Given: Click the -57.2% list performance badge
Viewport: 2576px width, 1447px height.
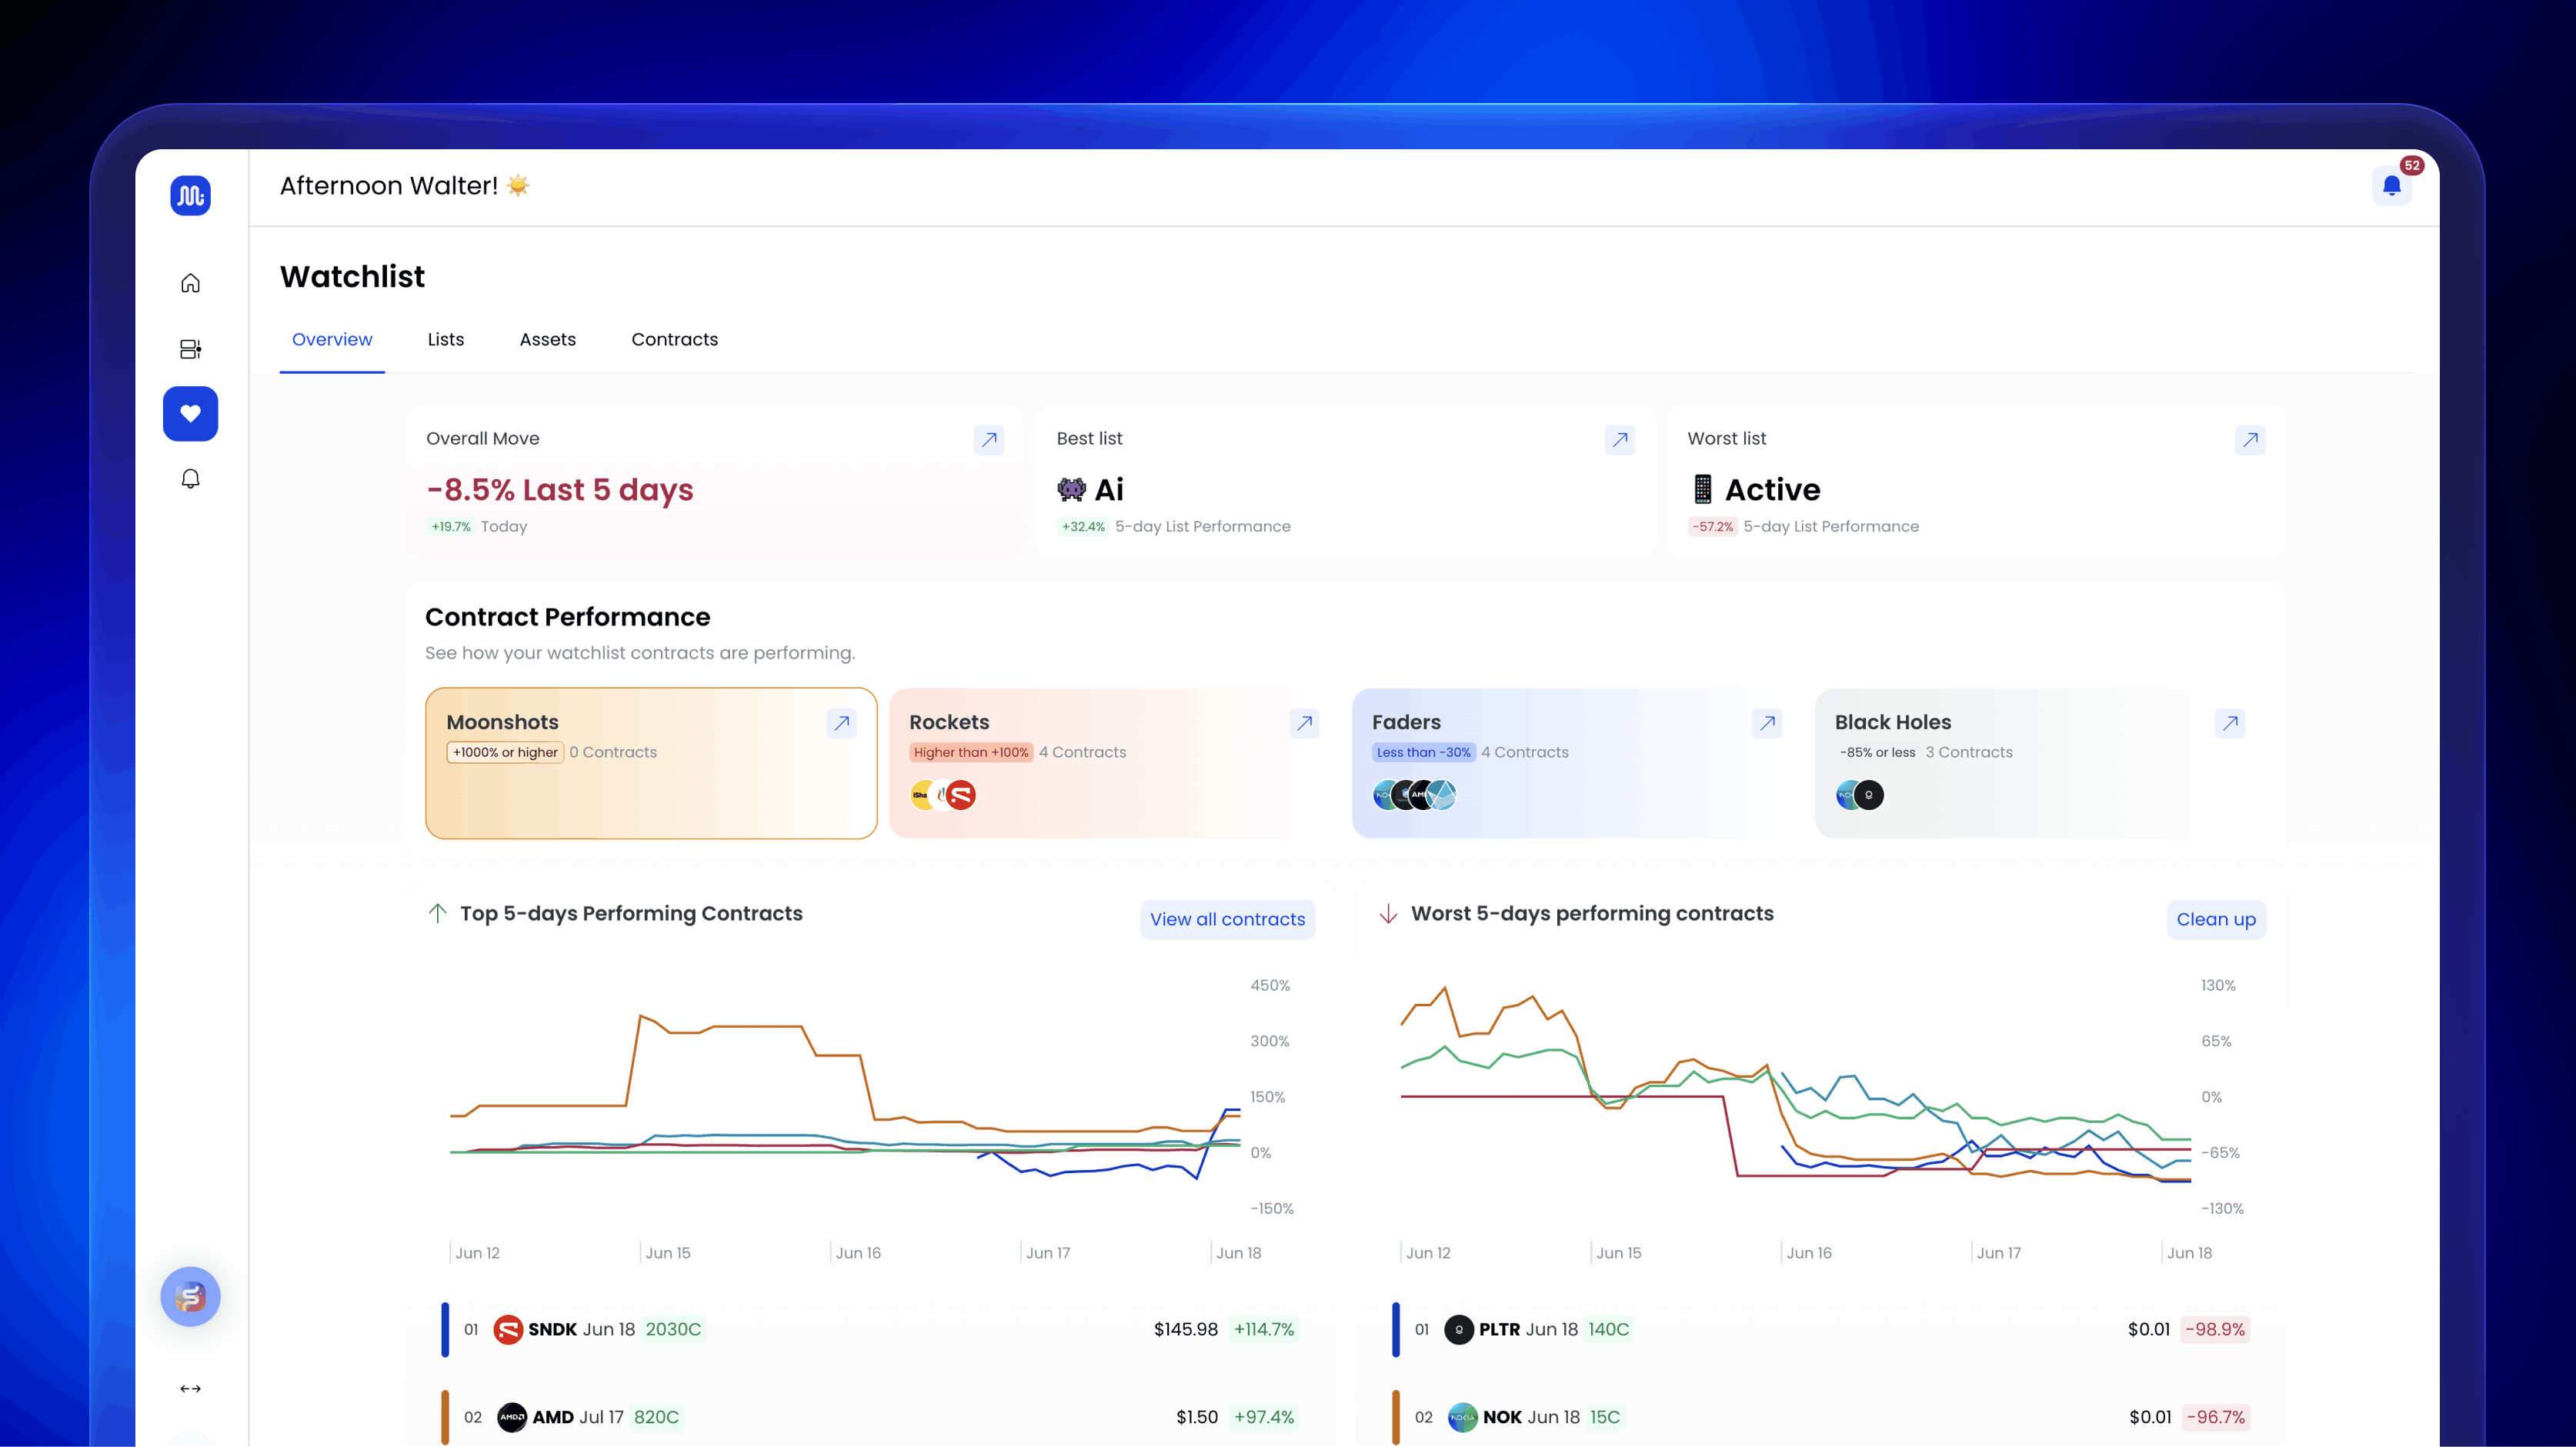Looking at the screenshot, I should pyautogui.click(x=1712, y=527).
